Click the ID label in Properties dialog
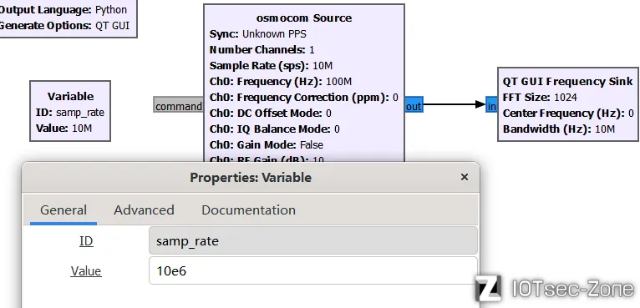The height and width of the screenshot is (308, 640). 86,241
